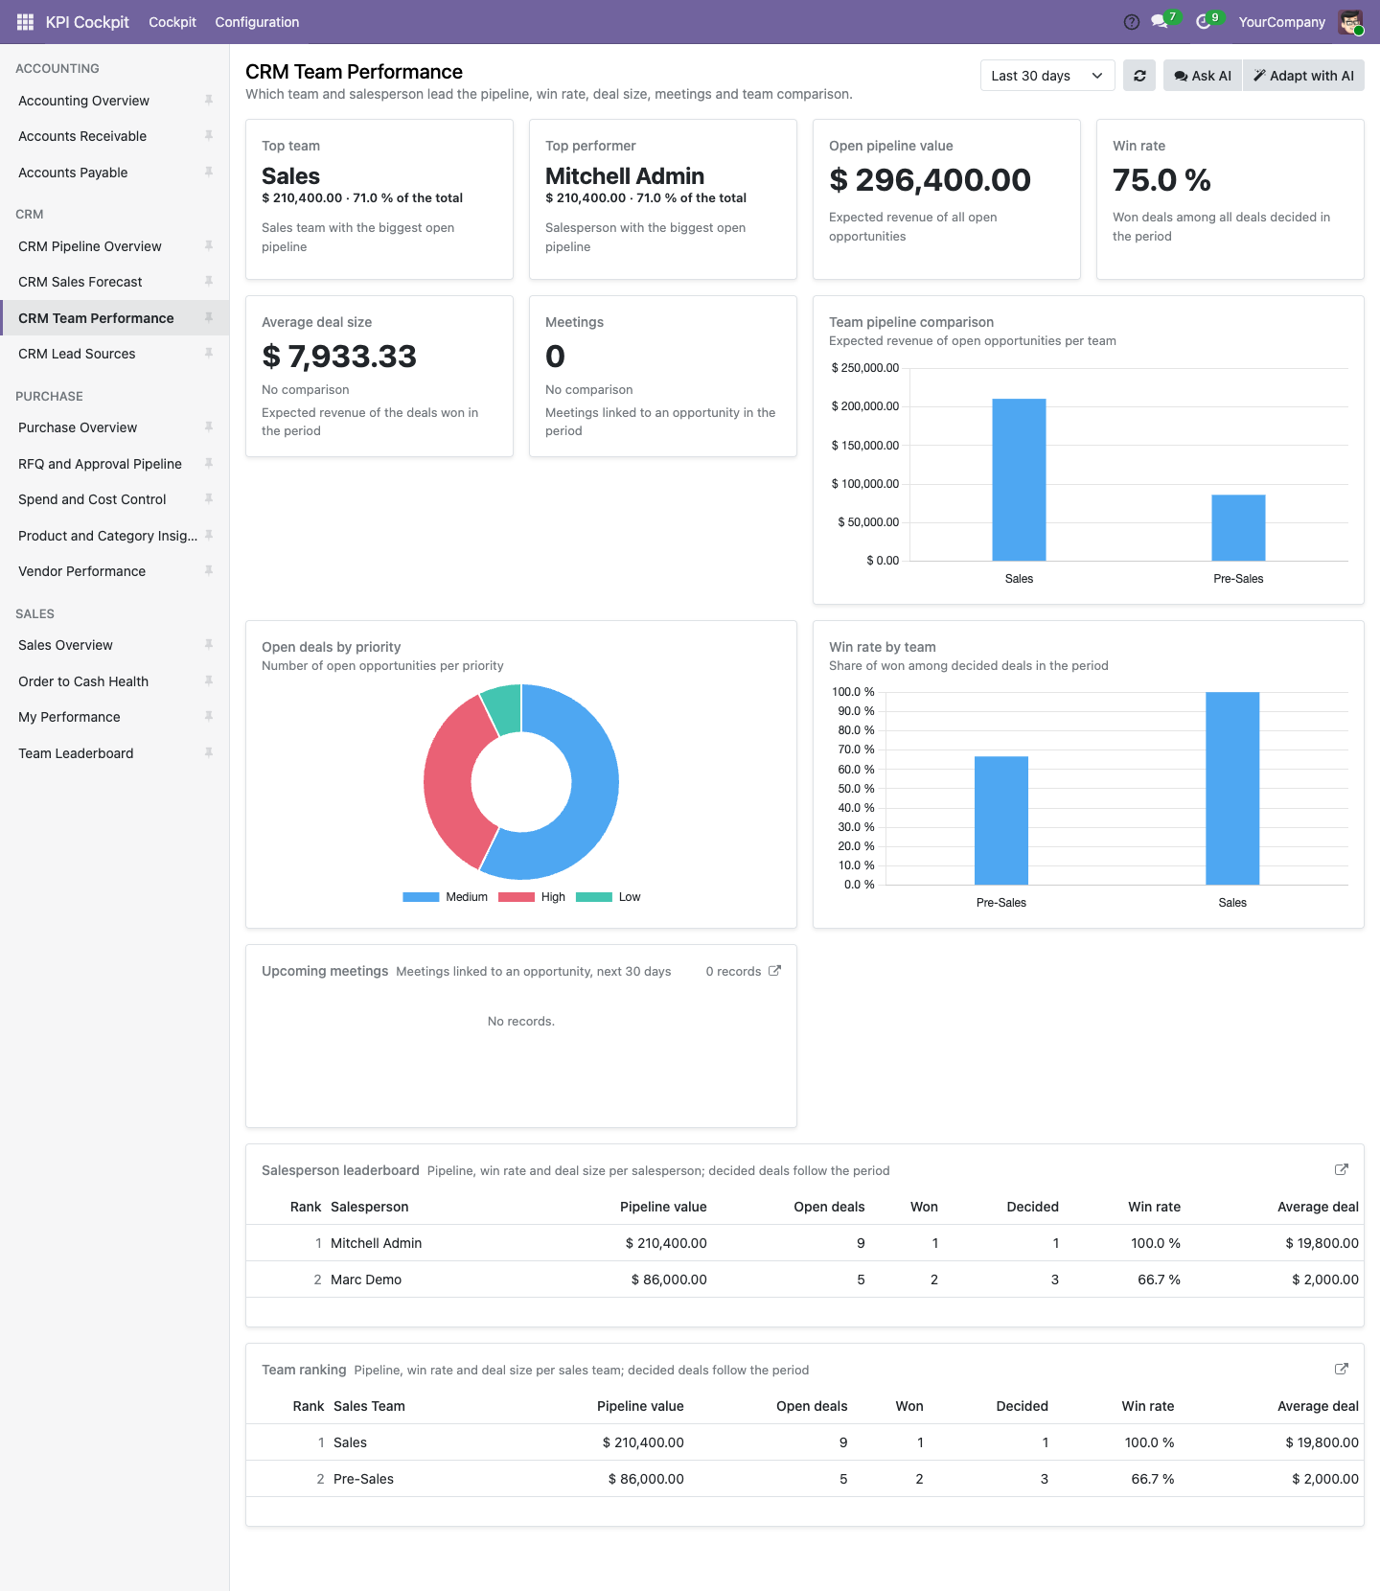The height and width of the screenshot is (1591, 1380).
Task: Pin the Order to Cash Health dashboard
Action: tap(209, 681)
